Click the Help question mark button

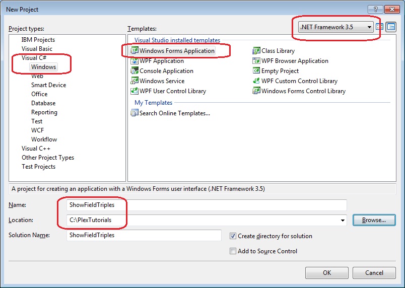pos(375,9)
